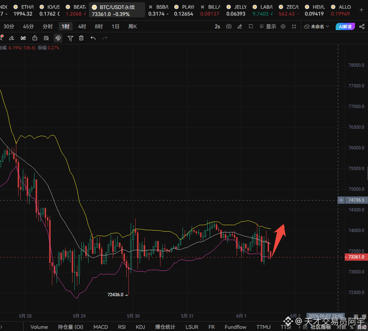Viewport: 368px width, 331px height.
Task: Toggle the 持仓量 (OI) indicator
Action: [x=70, y=327]
